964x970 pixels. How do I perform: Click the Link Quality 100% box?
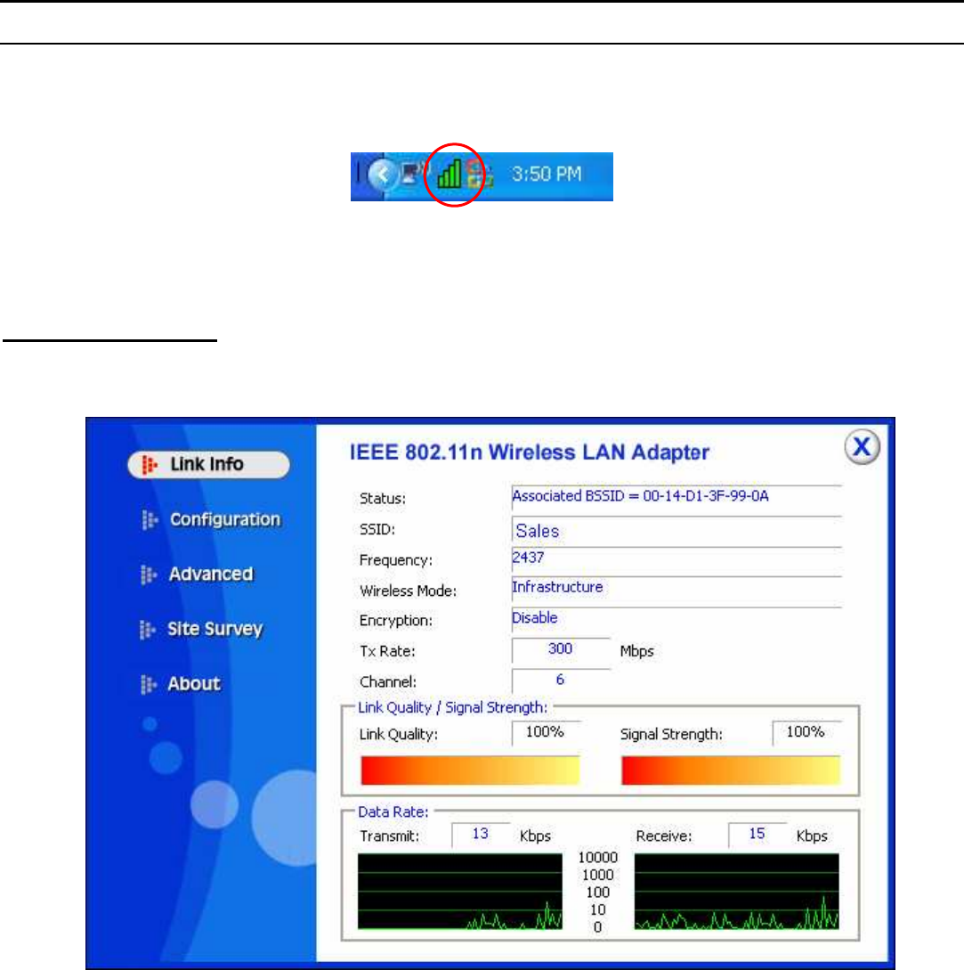546,733
